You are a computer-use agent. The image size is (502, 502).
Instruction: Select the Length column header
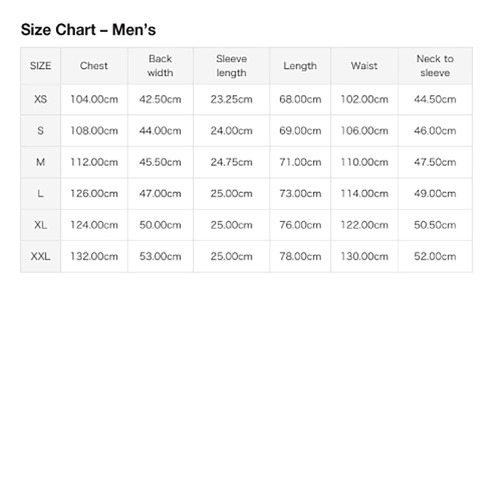(300, 66)
